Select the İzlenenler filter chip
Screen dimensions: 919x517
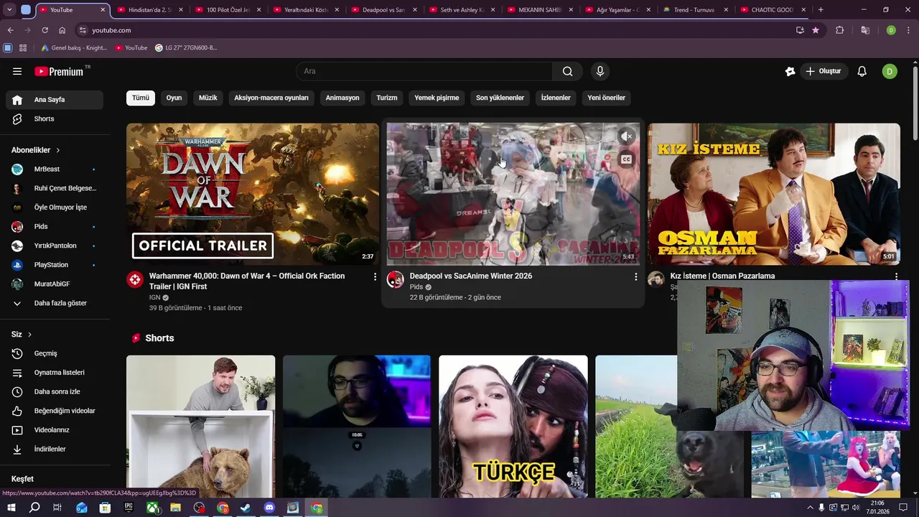point(556,98)
